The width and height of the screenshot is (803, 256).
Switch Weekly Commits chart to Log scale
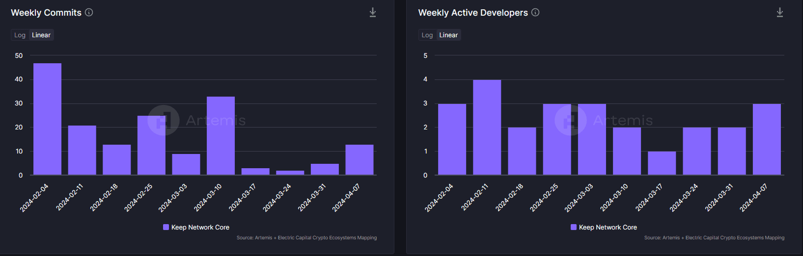tap(20, 35)
